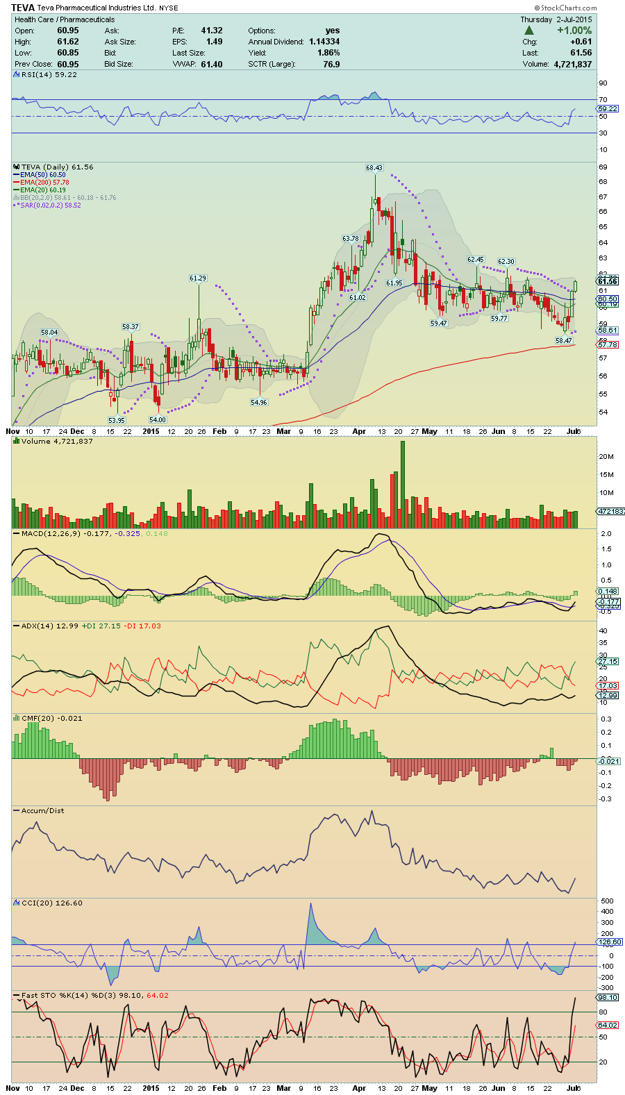Click the RSI(14) 59.22 panel legend
Viewport: 625px width, 1095px height.
[x=46, y=74]
